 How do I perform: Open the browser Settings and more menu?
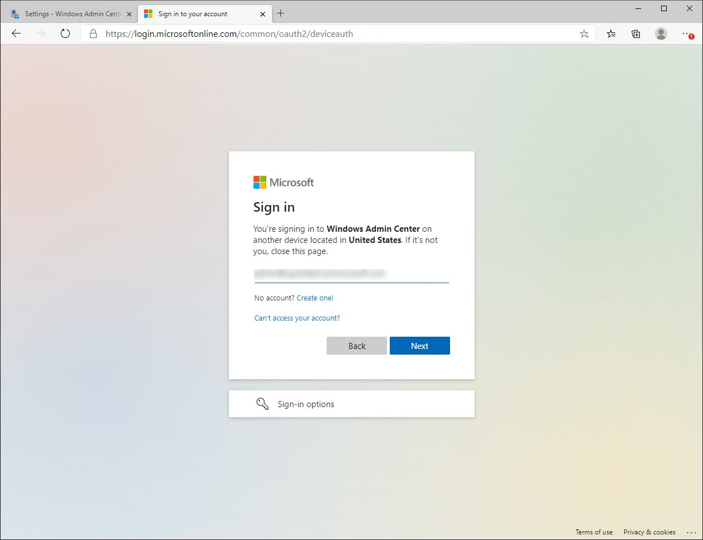686,34
